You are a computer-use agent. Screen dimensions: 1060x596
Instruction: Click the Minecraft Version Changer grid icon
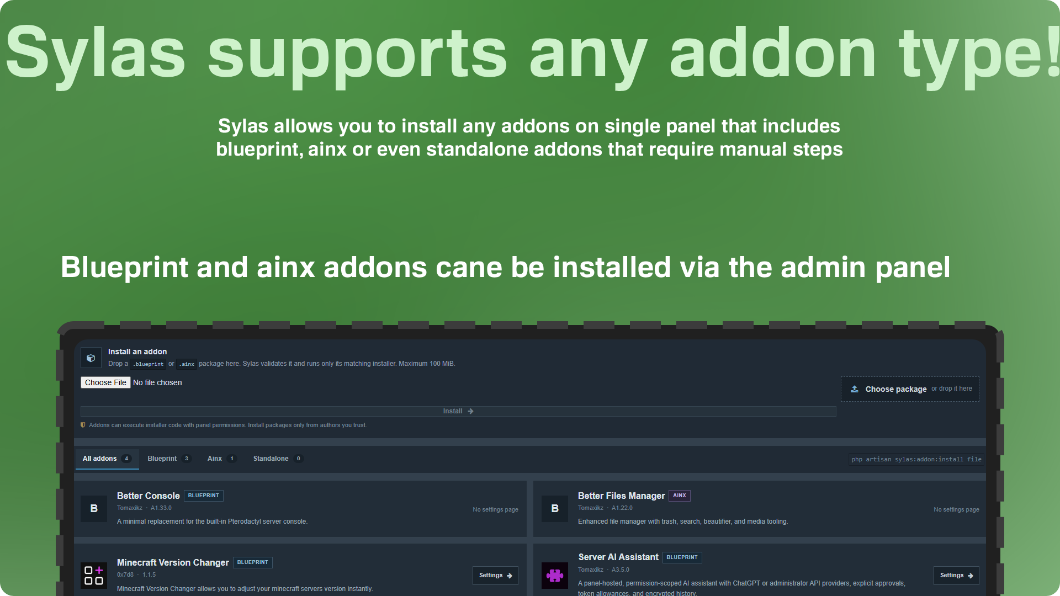pyautogui.click(x=94, y=575)
